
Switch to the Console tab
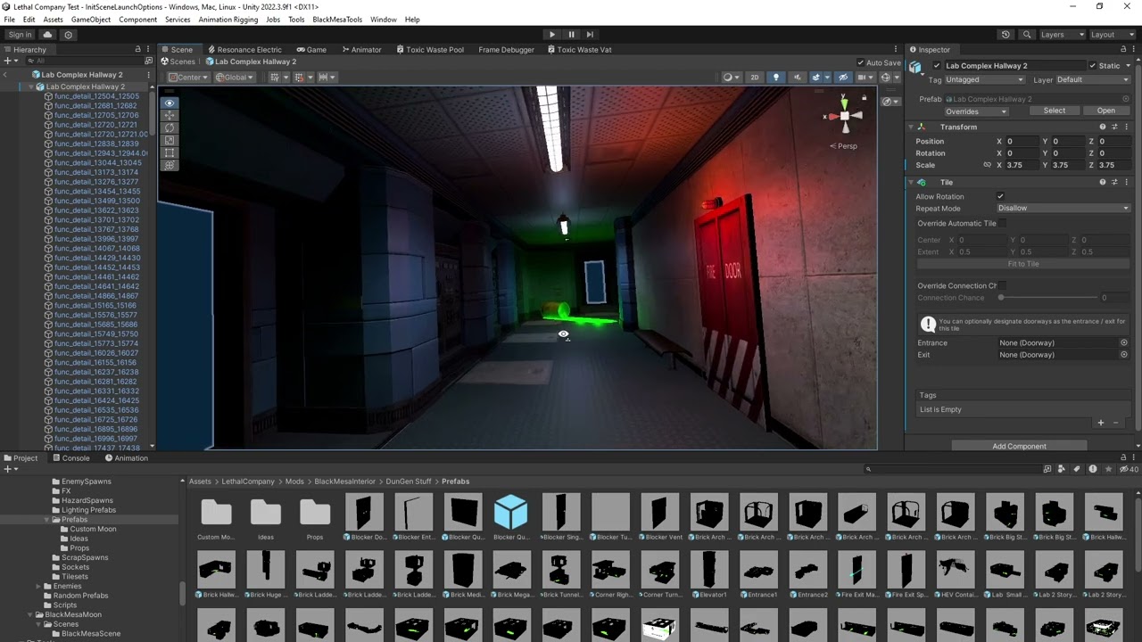(x=70, y=458)
